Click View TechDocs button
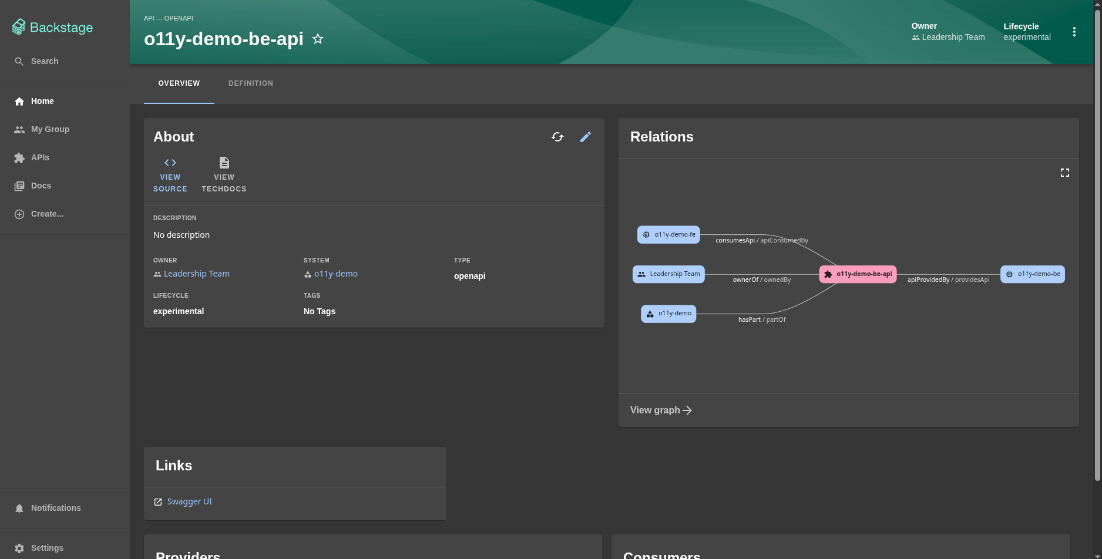Image resolution: width=1102 pixels, height=559 pixels. pos(224,175)
